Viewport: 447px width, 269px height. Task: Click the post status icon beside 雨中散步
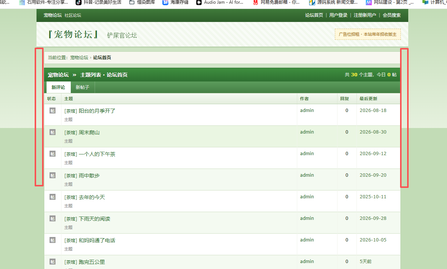point(53,175)
